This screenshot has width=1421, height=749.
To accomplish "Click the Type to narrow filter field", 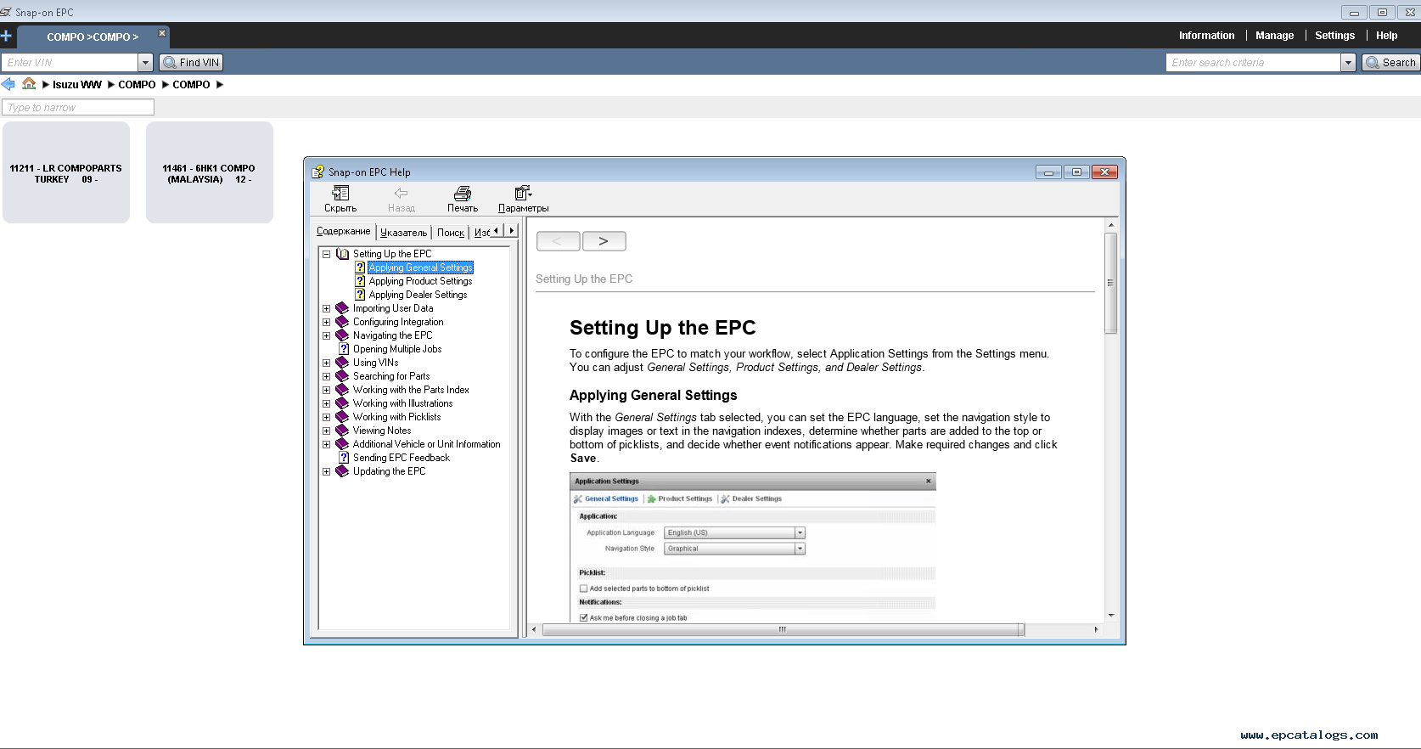I will pos(78,107).
